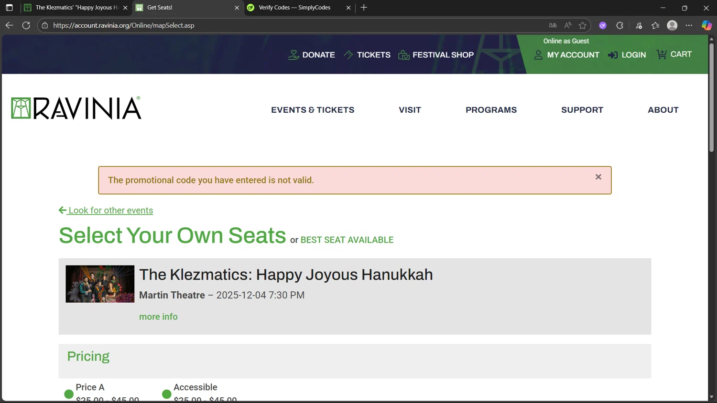Open the browser profile avatar icon
This screenshot has height=403, width=717.
click(x=672, y=26)
